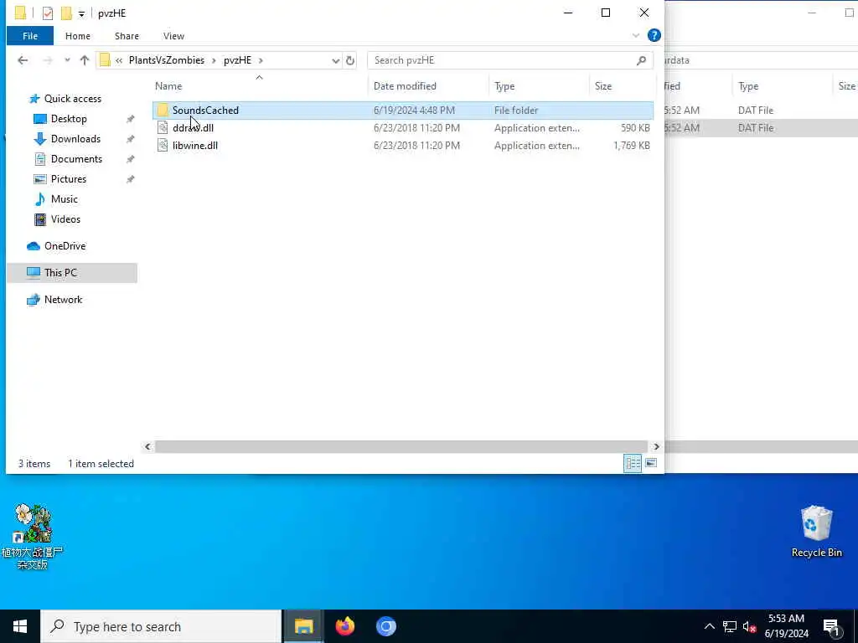Open the notification center icon
The height and width of the screenshot is (643, 858).
[x=830, y=628]
